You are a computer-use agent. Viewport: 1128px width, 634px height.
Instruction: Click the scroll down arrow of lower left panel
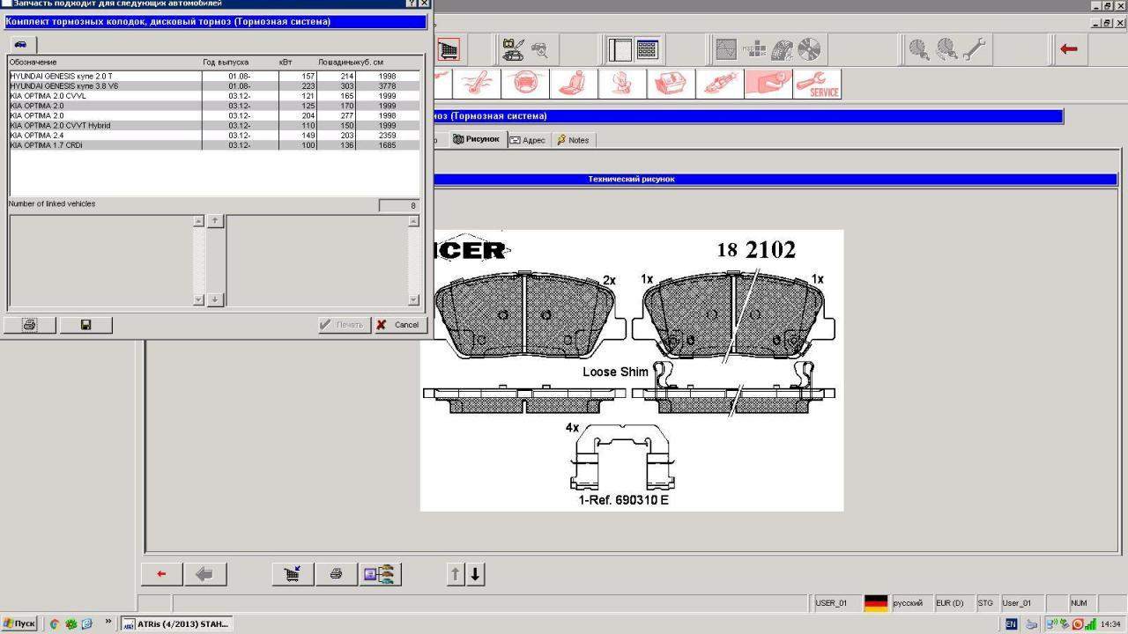click(x=198, y=299)
